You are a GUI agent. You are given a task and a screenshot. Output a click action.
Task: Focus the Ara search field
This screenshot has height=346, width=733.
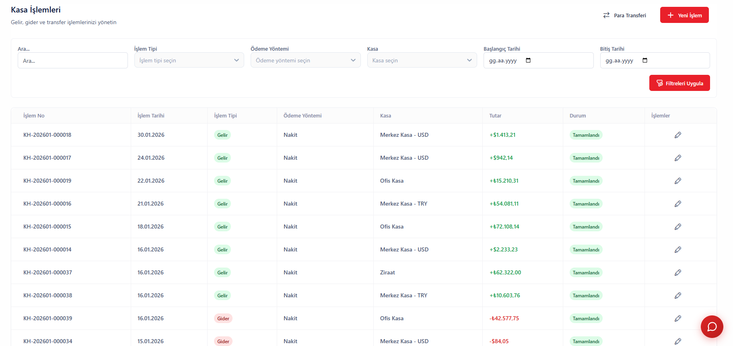pyautogui.click(x=73, y=61)
